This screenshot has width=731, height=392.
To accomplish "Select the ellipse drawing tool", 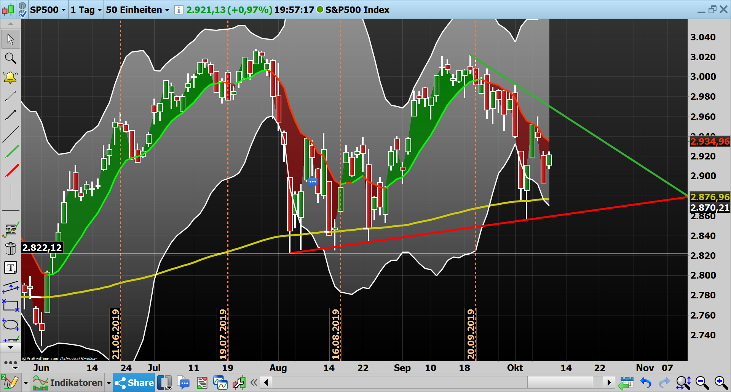I will (11, 325).
